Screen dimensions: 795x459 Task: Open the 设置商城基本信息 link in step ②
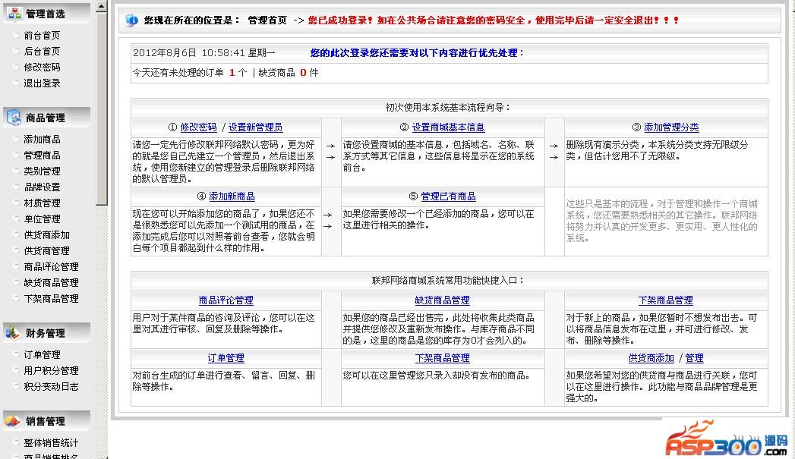point(448,127)
